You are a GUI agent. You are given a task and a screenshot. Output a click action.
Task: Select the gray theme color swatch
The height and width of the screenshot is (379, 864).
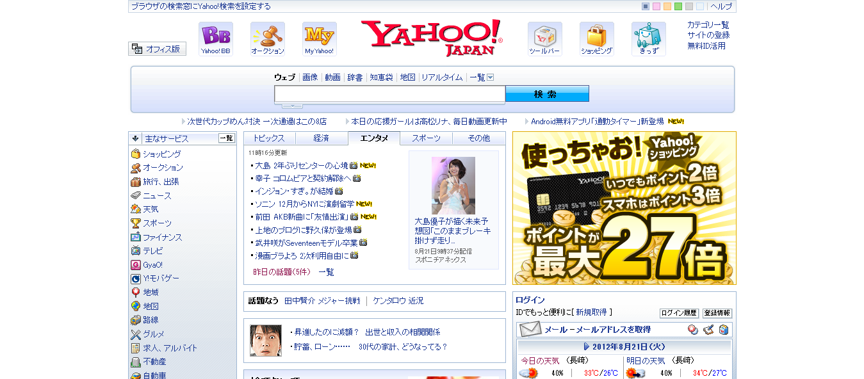pyautogui.click(x=689, y=6)
